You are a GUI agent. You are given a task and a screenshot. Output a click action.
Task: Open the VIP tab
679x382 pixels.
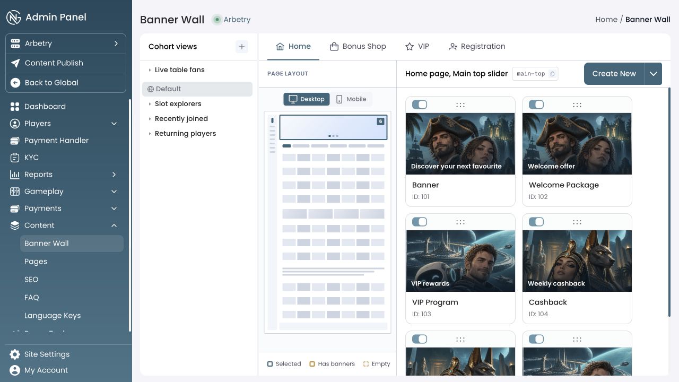(417, 47)
